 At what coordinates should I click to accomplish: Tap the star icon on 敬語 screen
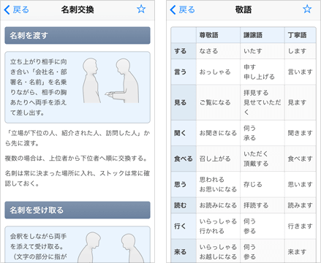click(307, 9)
